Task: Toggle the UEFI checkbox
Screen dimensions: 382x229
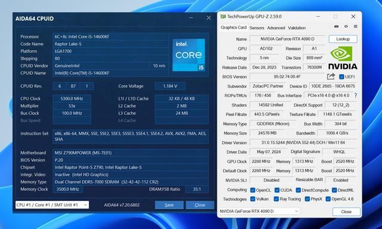Action: 341,77
